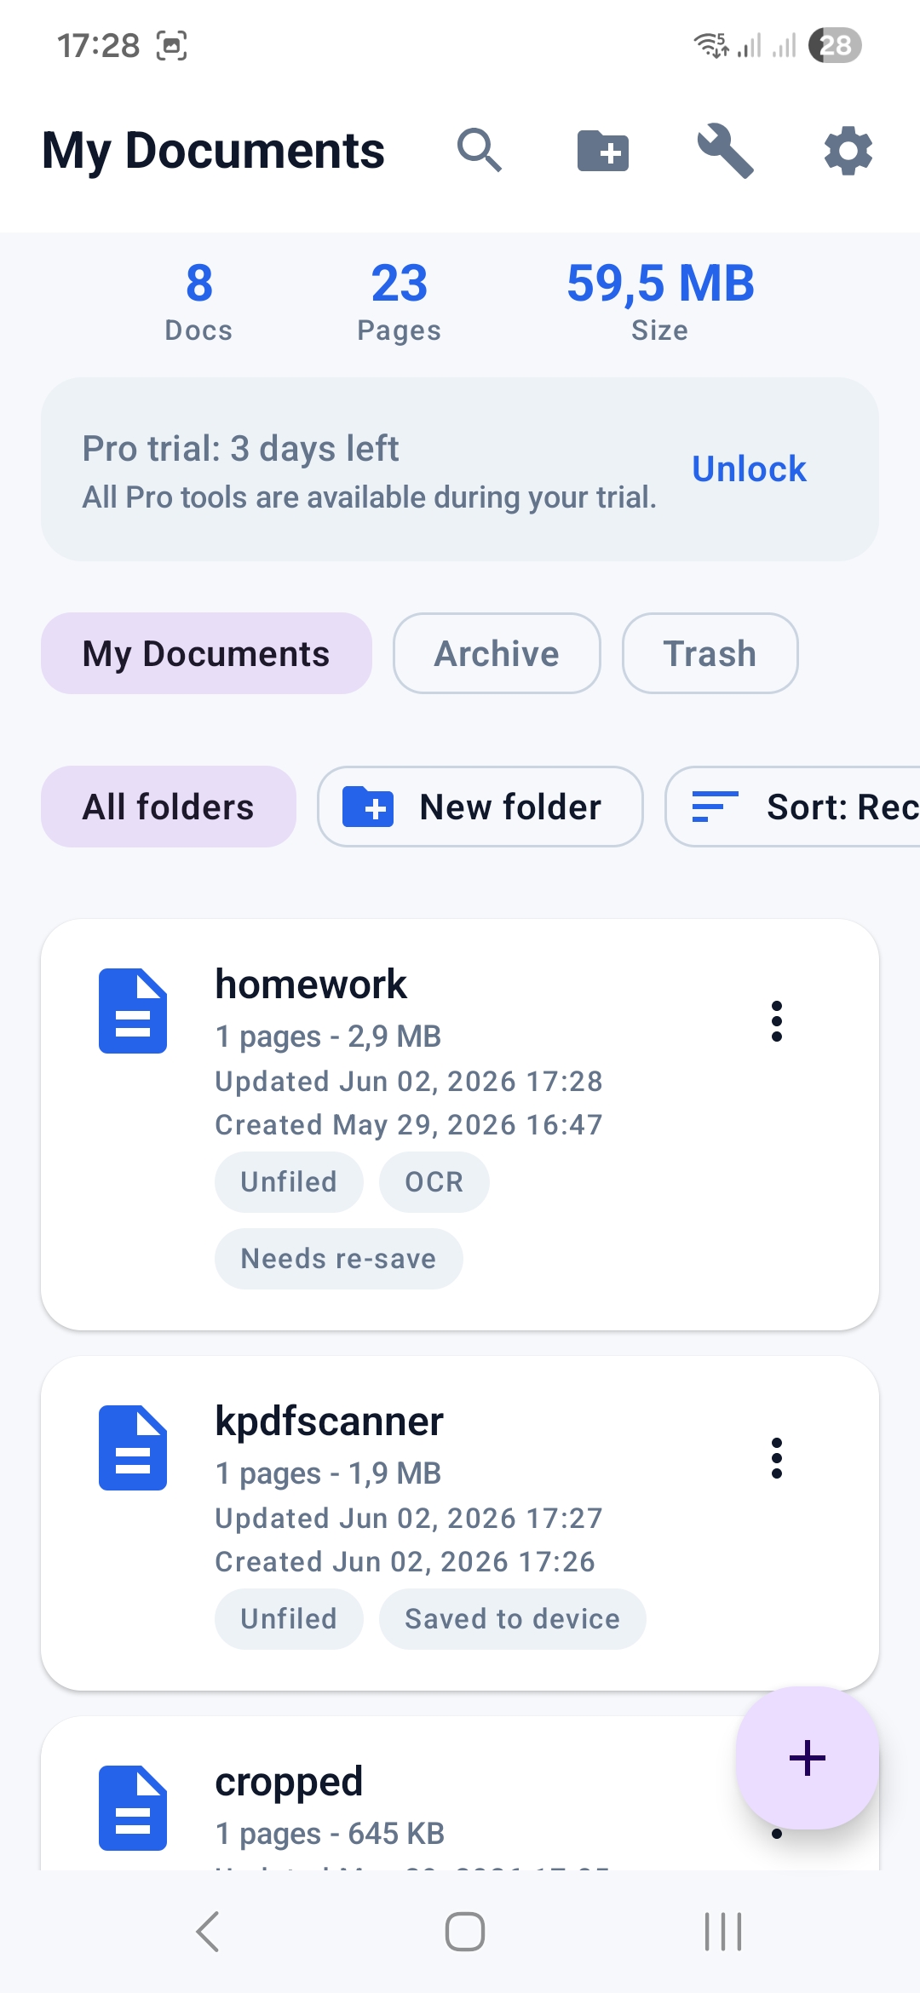Switch to the Trash tab
Screen dimensions: 920x1993
(x=710, y=653)
